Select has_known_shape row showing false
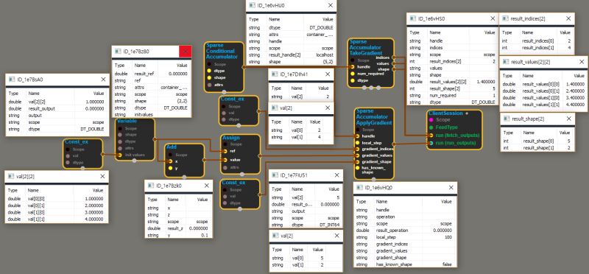The image size is (589, 274). [405, 264]
